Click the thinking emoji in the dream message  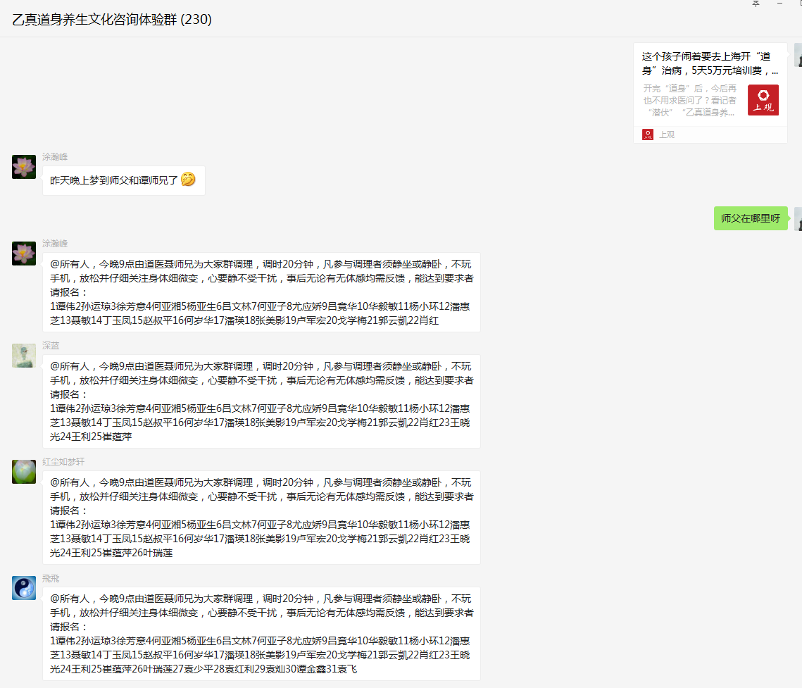[x=187, y=180]
